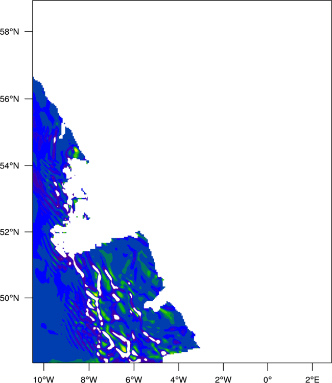
Task: Click the 0° longitude label
Action: 268,379
